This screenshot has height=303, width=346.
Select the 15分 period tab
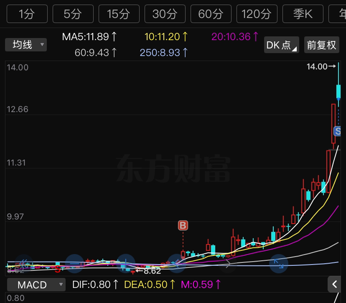point(119,14)
